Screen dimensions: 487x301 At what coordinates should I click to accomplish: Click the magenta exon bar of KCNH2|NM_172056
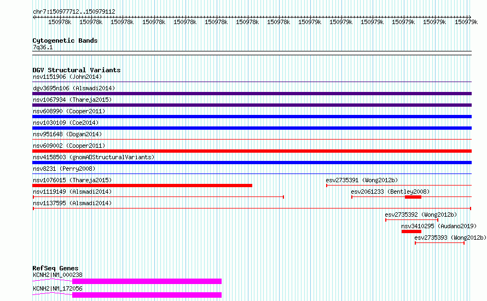pos(147,295)
